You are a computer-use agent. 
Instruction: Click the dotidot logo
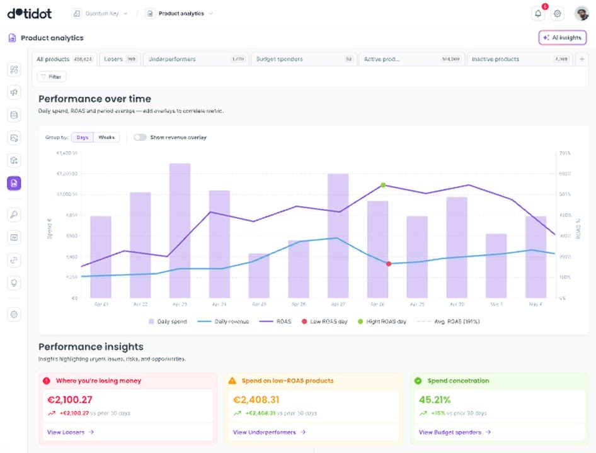pos(29,14)
